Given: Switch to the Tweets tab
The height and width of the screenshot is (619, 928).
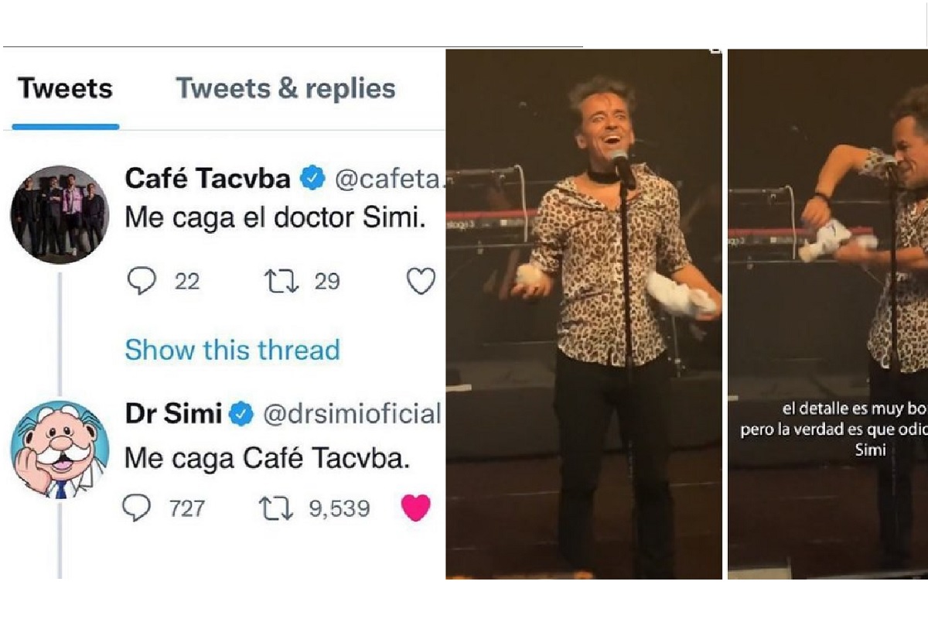Looking at the screenshot, I should [x=66, y=89].
